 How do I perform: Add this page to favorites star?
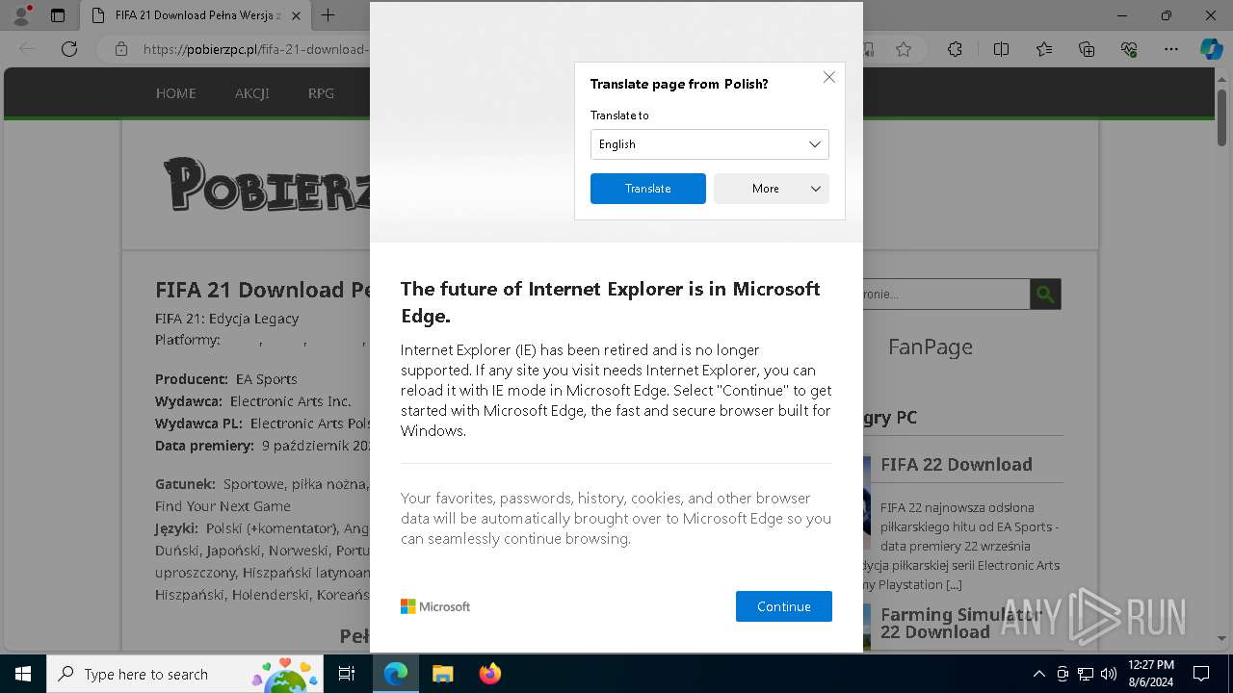point(903,49)
